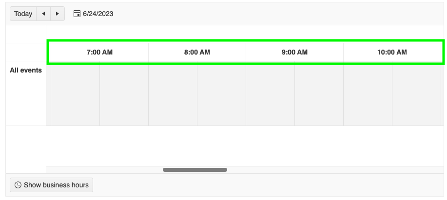This screenshot has width=447, height=200.
Task: Select the second half-hour slot under 7:00 AM
Action: point(124,95)
